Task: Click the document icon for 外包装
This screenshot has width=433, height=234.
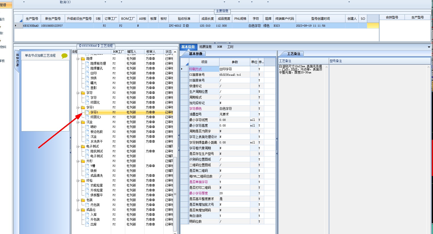Action: click(x=87, y=219)
